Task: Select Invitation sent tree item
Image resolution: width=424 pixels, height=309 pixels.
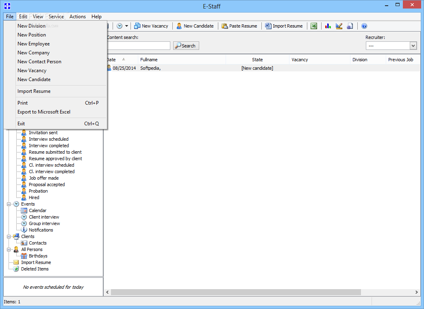Action: tap(43, 133)
